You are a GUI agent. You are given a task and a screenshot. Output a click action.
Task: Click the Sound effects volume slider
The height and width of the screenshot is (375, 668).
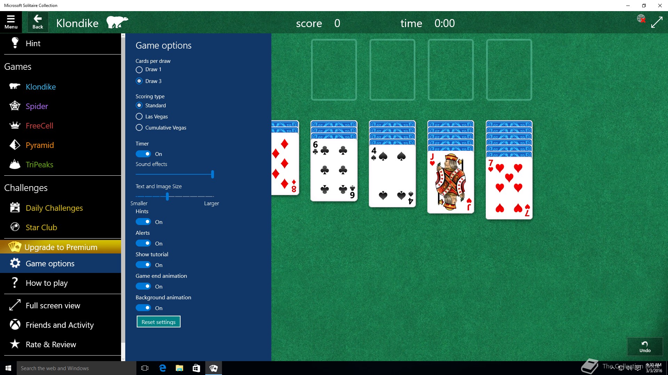175,174
